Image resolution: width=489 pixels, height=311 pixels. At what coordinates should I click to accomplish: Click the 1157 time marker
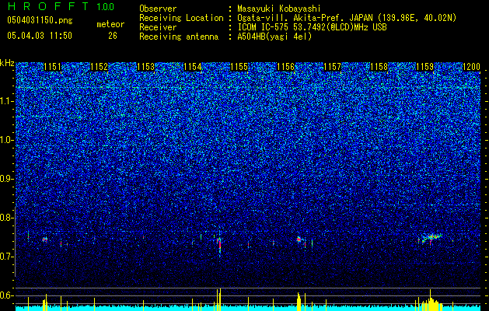332,67
